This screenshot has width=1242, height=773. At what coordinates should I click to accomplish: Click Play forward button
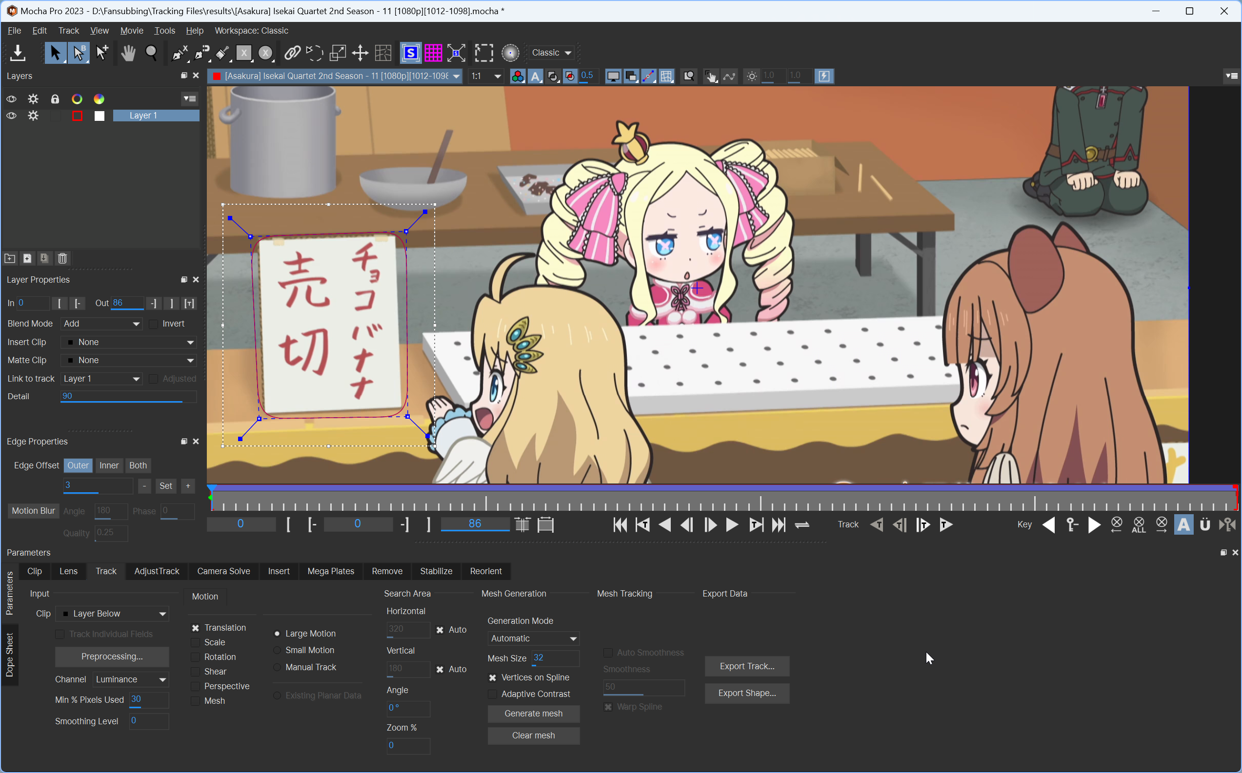tap(732, 525)
